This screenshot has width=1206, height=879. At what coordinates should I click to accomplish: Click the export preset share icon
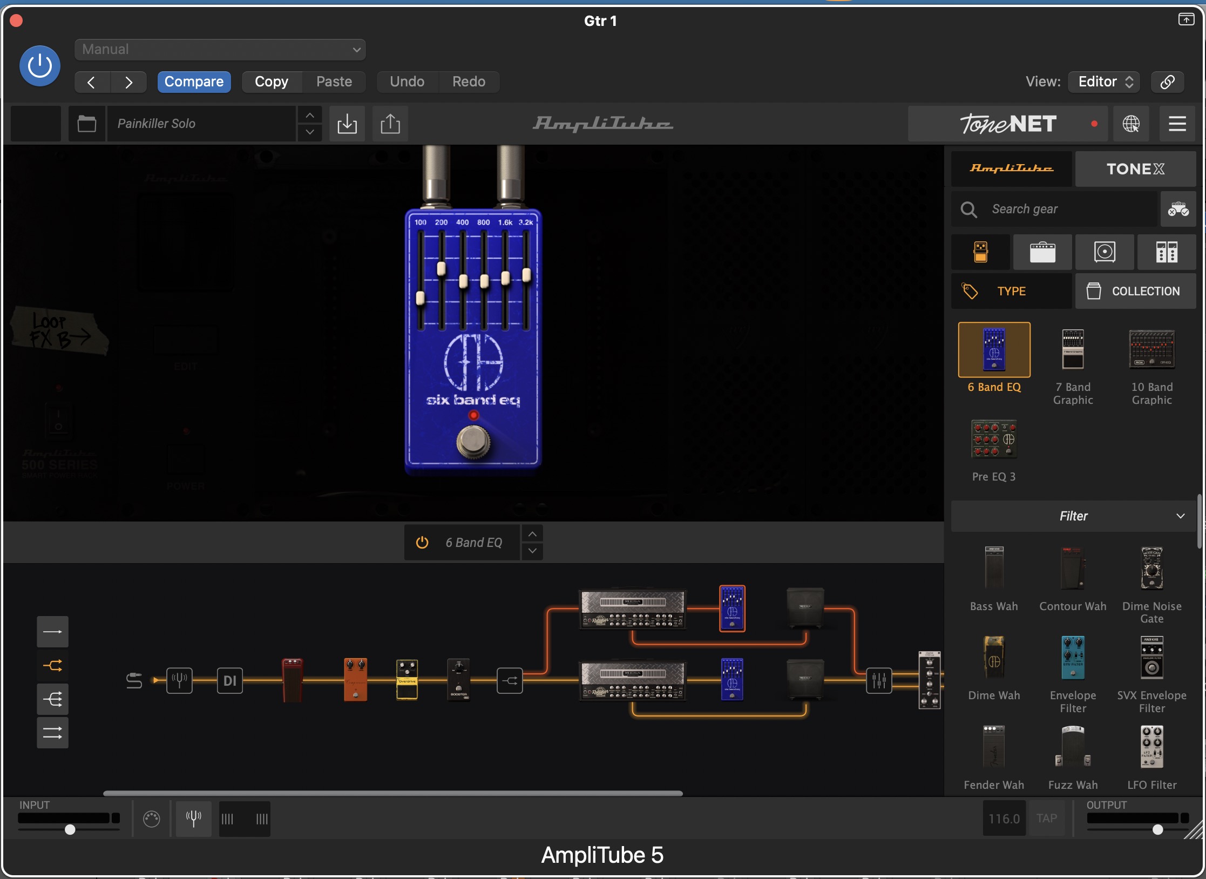pos(390,124)
